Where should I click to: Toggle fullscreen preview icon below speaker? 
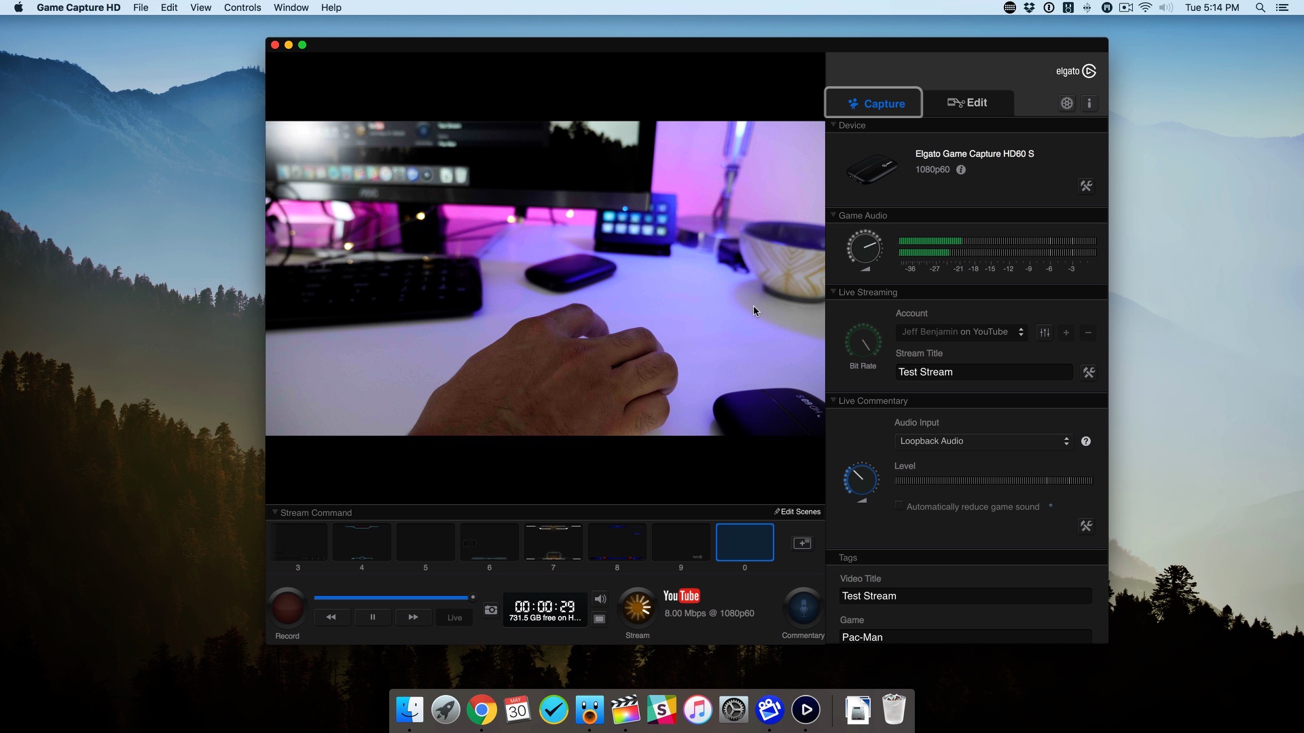tap(600, 619)
